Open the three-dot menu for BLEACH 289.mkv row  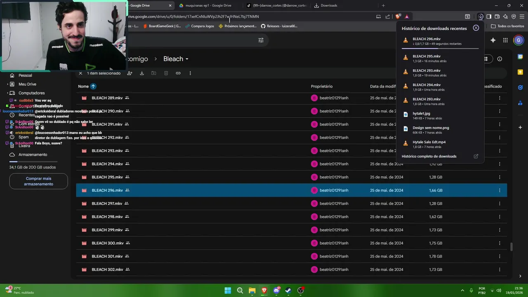500,98
